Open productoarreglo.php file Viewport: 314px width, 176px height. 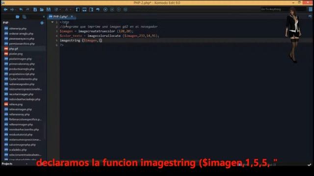(22, 69)
